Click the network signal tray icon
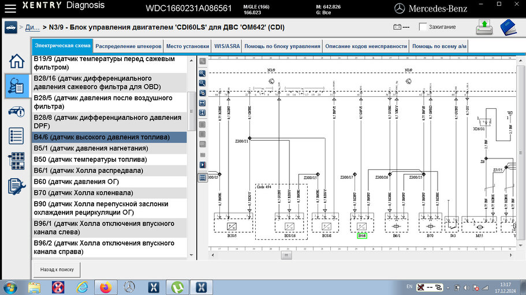526x295 pixels. pos(485,288)
